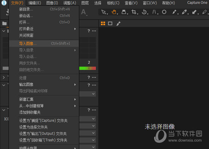The height and width of the screenshot is (149, 209).
Task: Collapse the first left panel chevron
Action: click(3, 31)
